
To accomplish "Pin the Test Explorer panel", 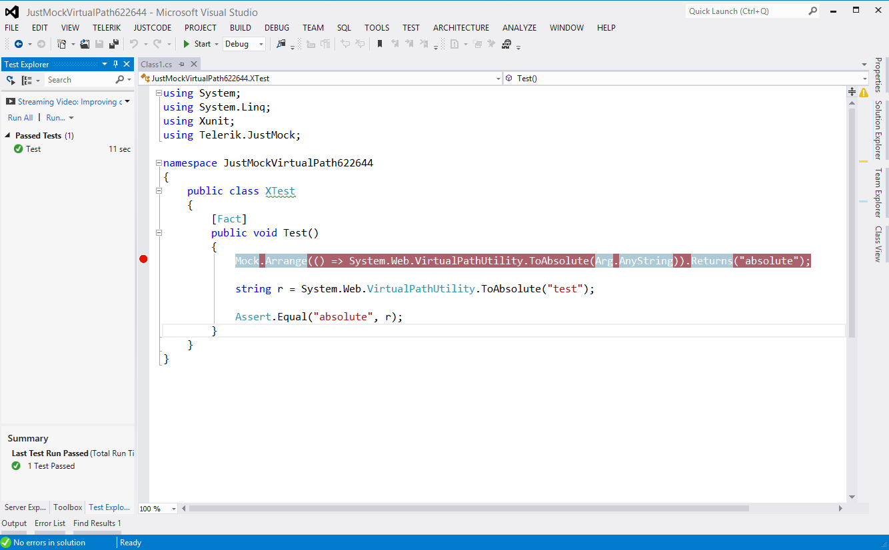I will (115, 64).
